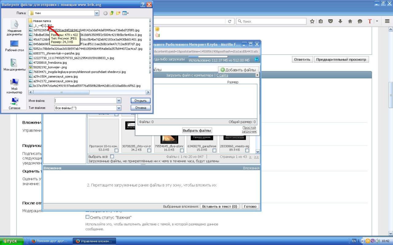Expand the Имя файла dropdown arrow
This screenshot has width=393, height=245.
pos(119,100)
